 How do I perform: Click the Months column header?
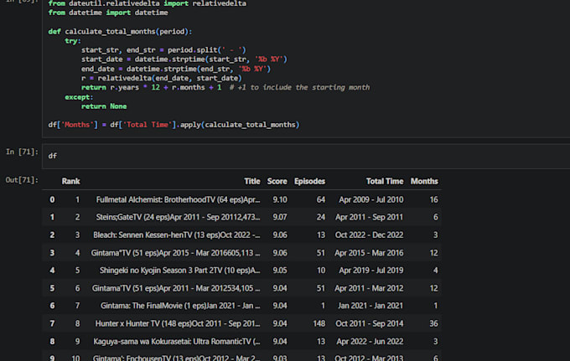coord(424,181)
